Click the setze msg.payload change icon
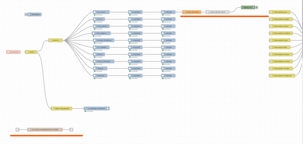The height and width of the screenshot is (144, 303). tap(53, 109)
